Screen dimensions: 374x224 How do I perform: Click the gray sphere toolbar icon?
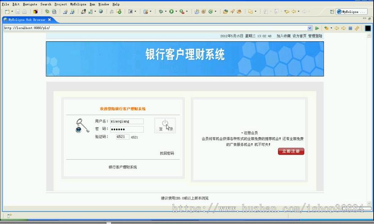point(101,11)
